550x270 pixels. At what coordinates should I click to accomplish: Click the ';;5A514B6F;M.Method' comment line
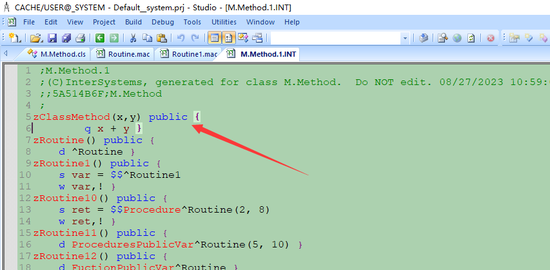(101, 94)
